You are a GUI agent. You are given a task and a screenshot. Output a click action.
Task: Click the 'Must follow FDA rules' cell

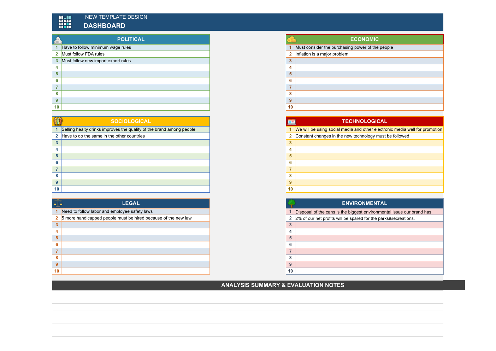coord(135,54)
